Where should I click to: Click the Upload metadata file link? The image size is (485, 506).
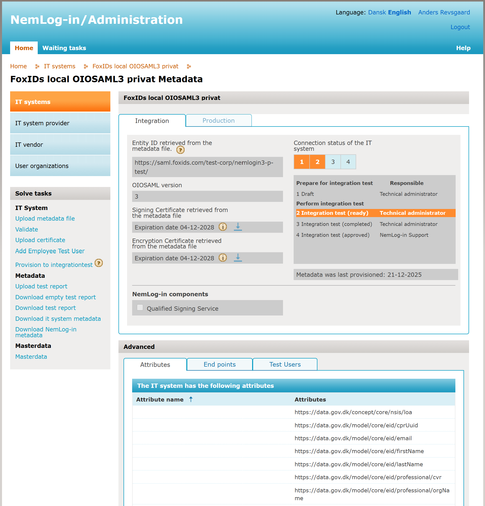[45, 218]
